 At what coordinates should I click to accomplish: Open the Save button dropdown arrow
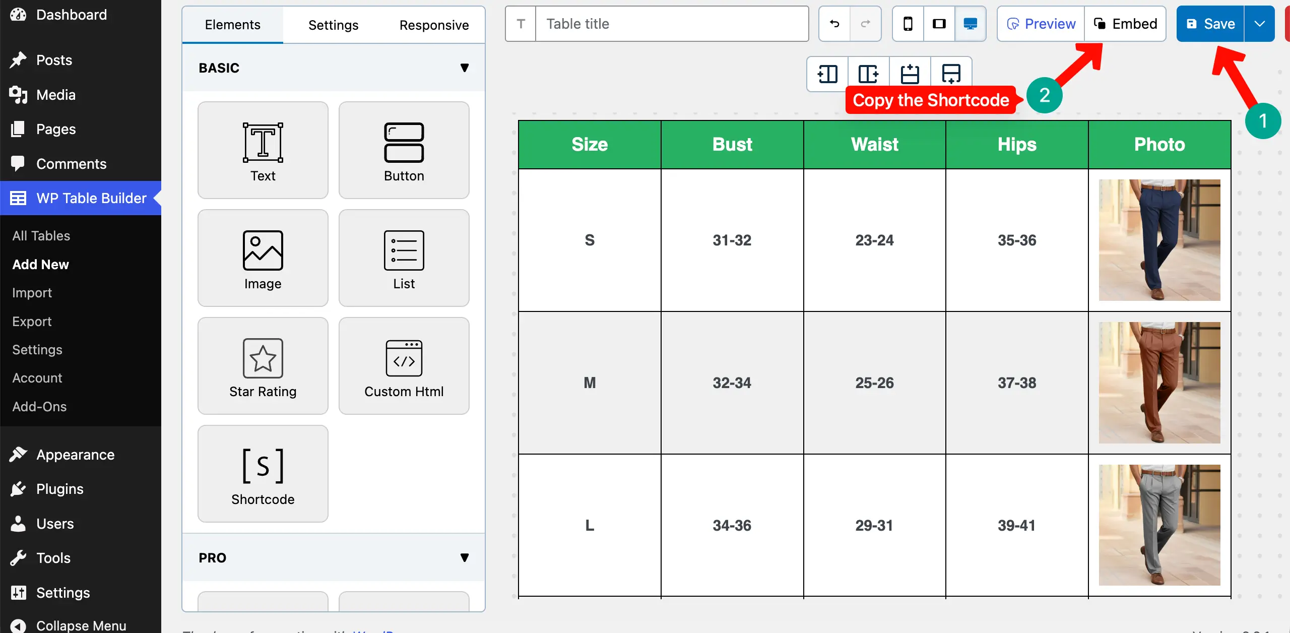pos(1260,23)
